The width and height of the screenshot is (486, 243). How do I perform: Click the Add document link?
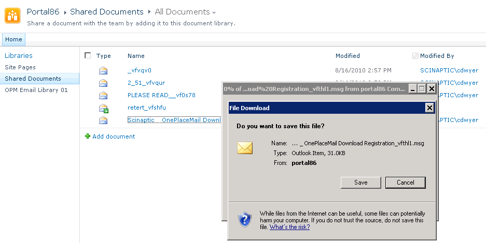114,136
